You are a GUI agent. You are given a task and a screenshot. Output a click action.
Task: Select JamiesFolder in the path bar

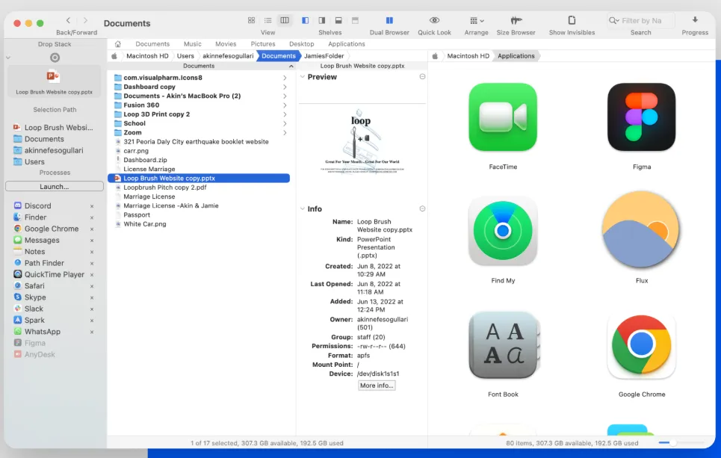point(324,56)
